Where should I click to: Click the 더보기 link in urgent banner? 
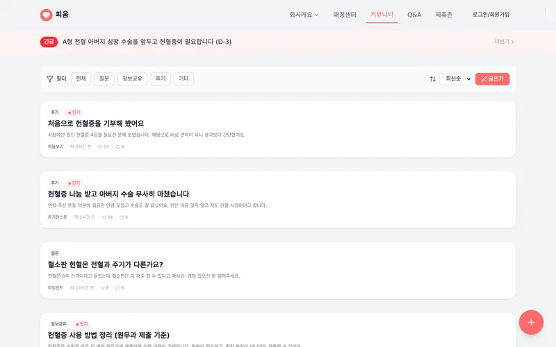point(505,42)
